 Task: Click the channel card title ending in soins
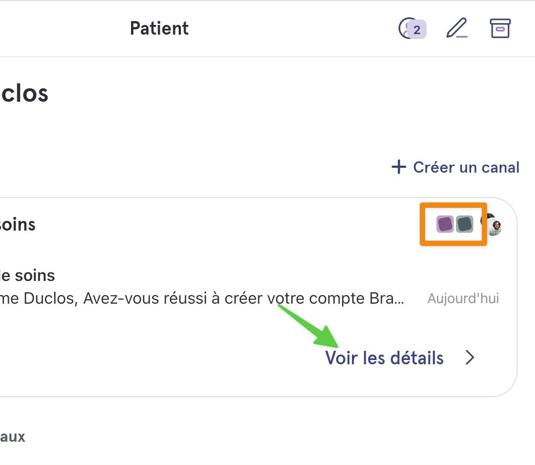tap(18, 225)
